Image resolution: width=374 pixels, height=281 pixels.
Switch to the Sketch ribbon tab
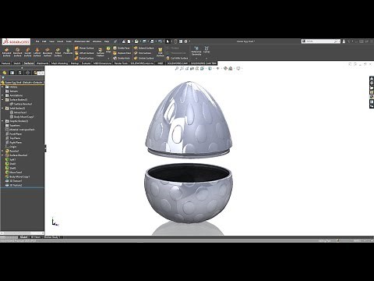[x=17, y=63]
